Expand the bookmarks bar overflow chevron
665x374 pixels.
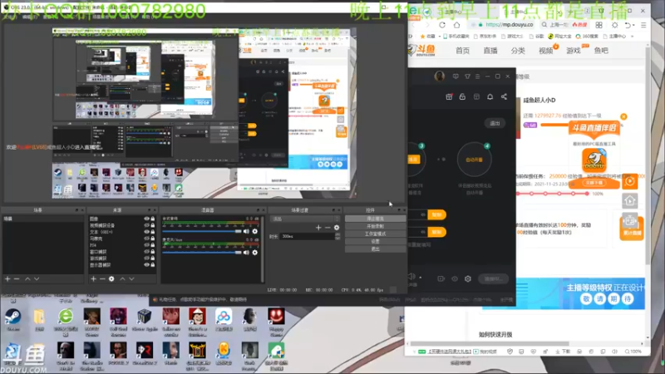pos(633,37)
